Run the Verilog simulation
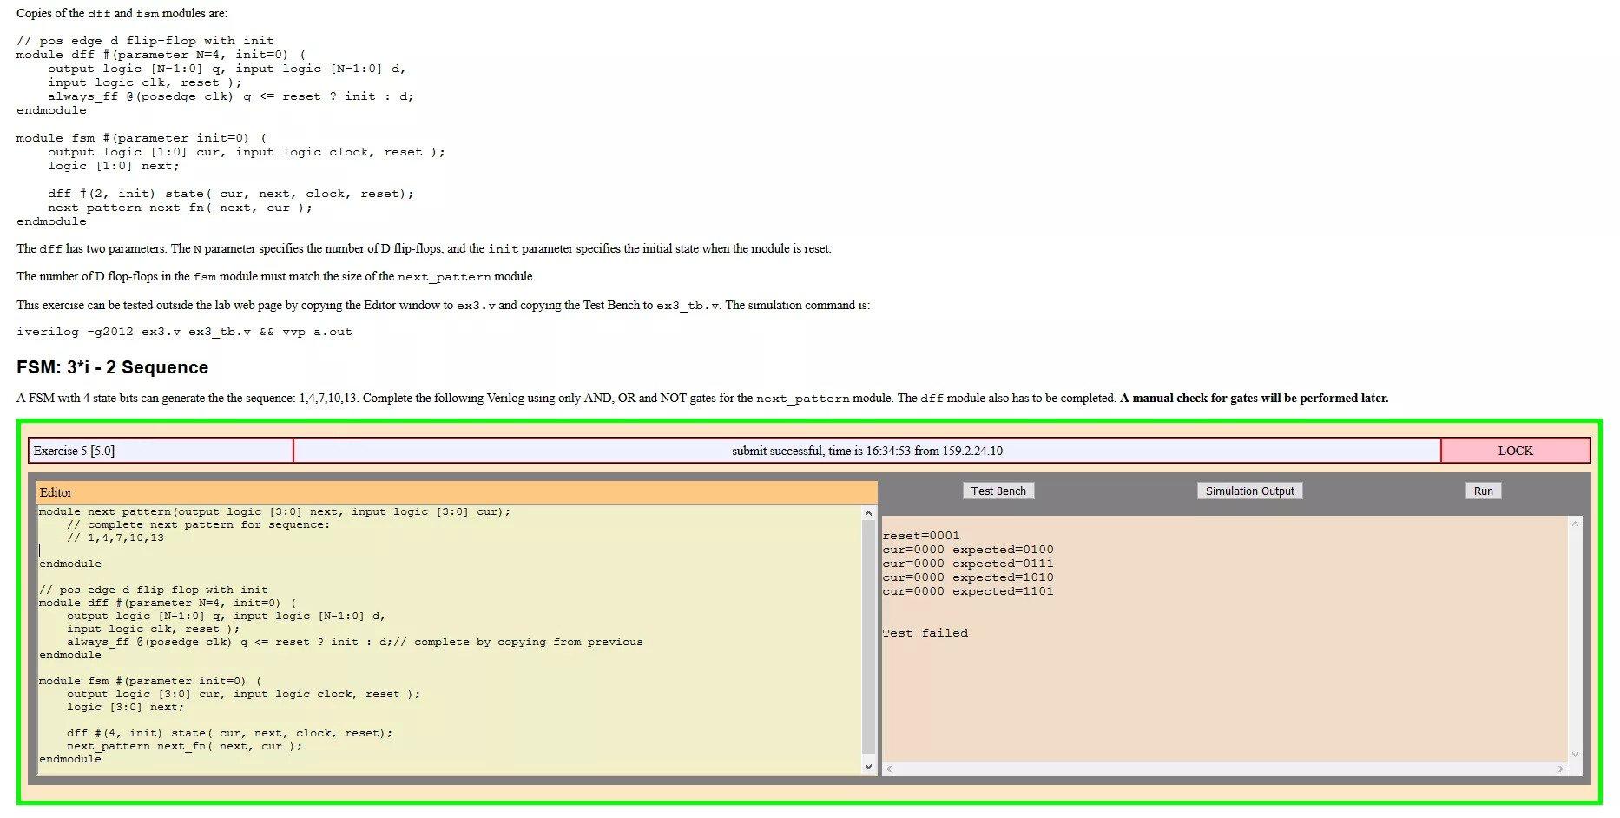Viewport: 1620px width, 818px height. click(1483, 491)
